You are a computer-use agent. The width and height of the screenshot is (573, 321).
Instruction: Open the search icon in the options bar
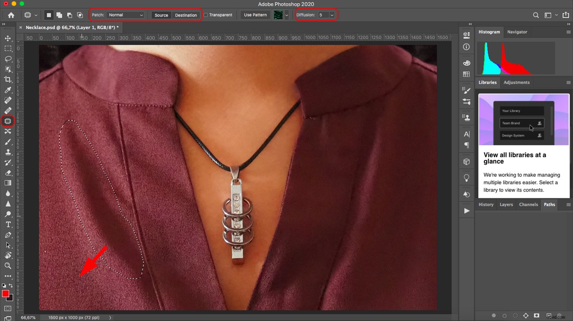pos(536,15)
